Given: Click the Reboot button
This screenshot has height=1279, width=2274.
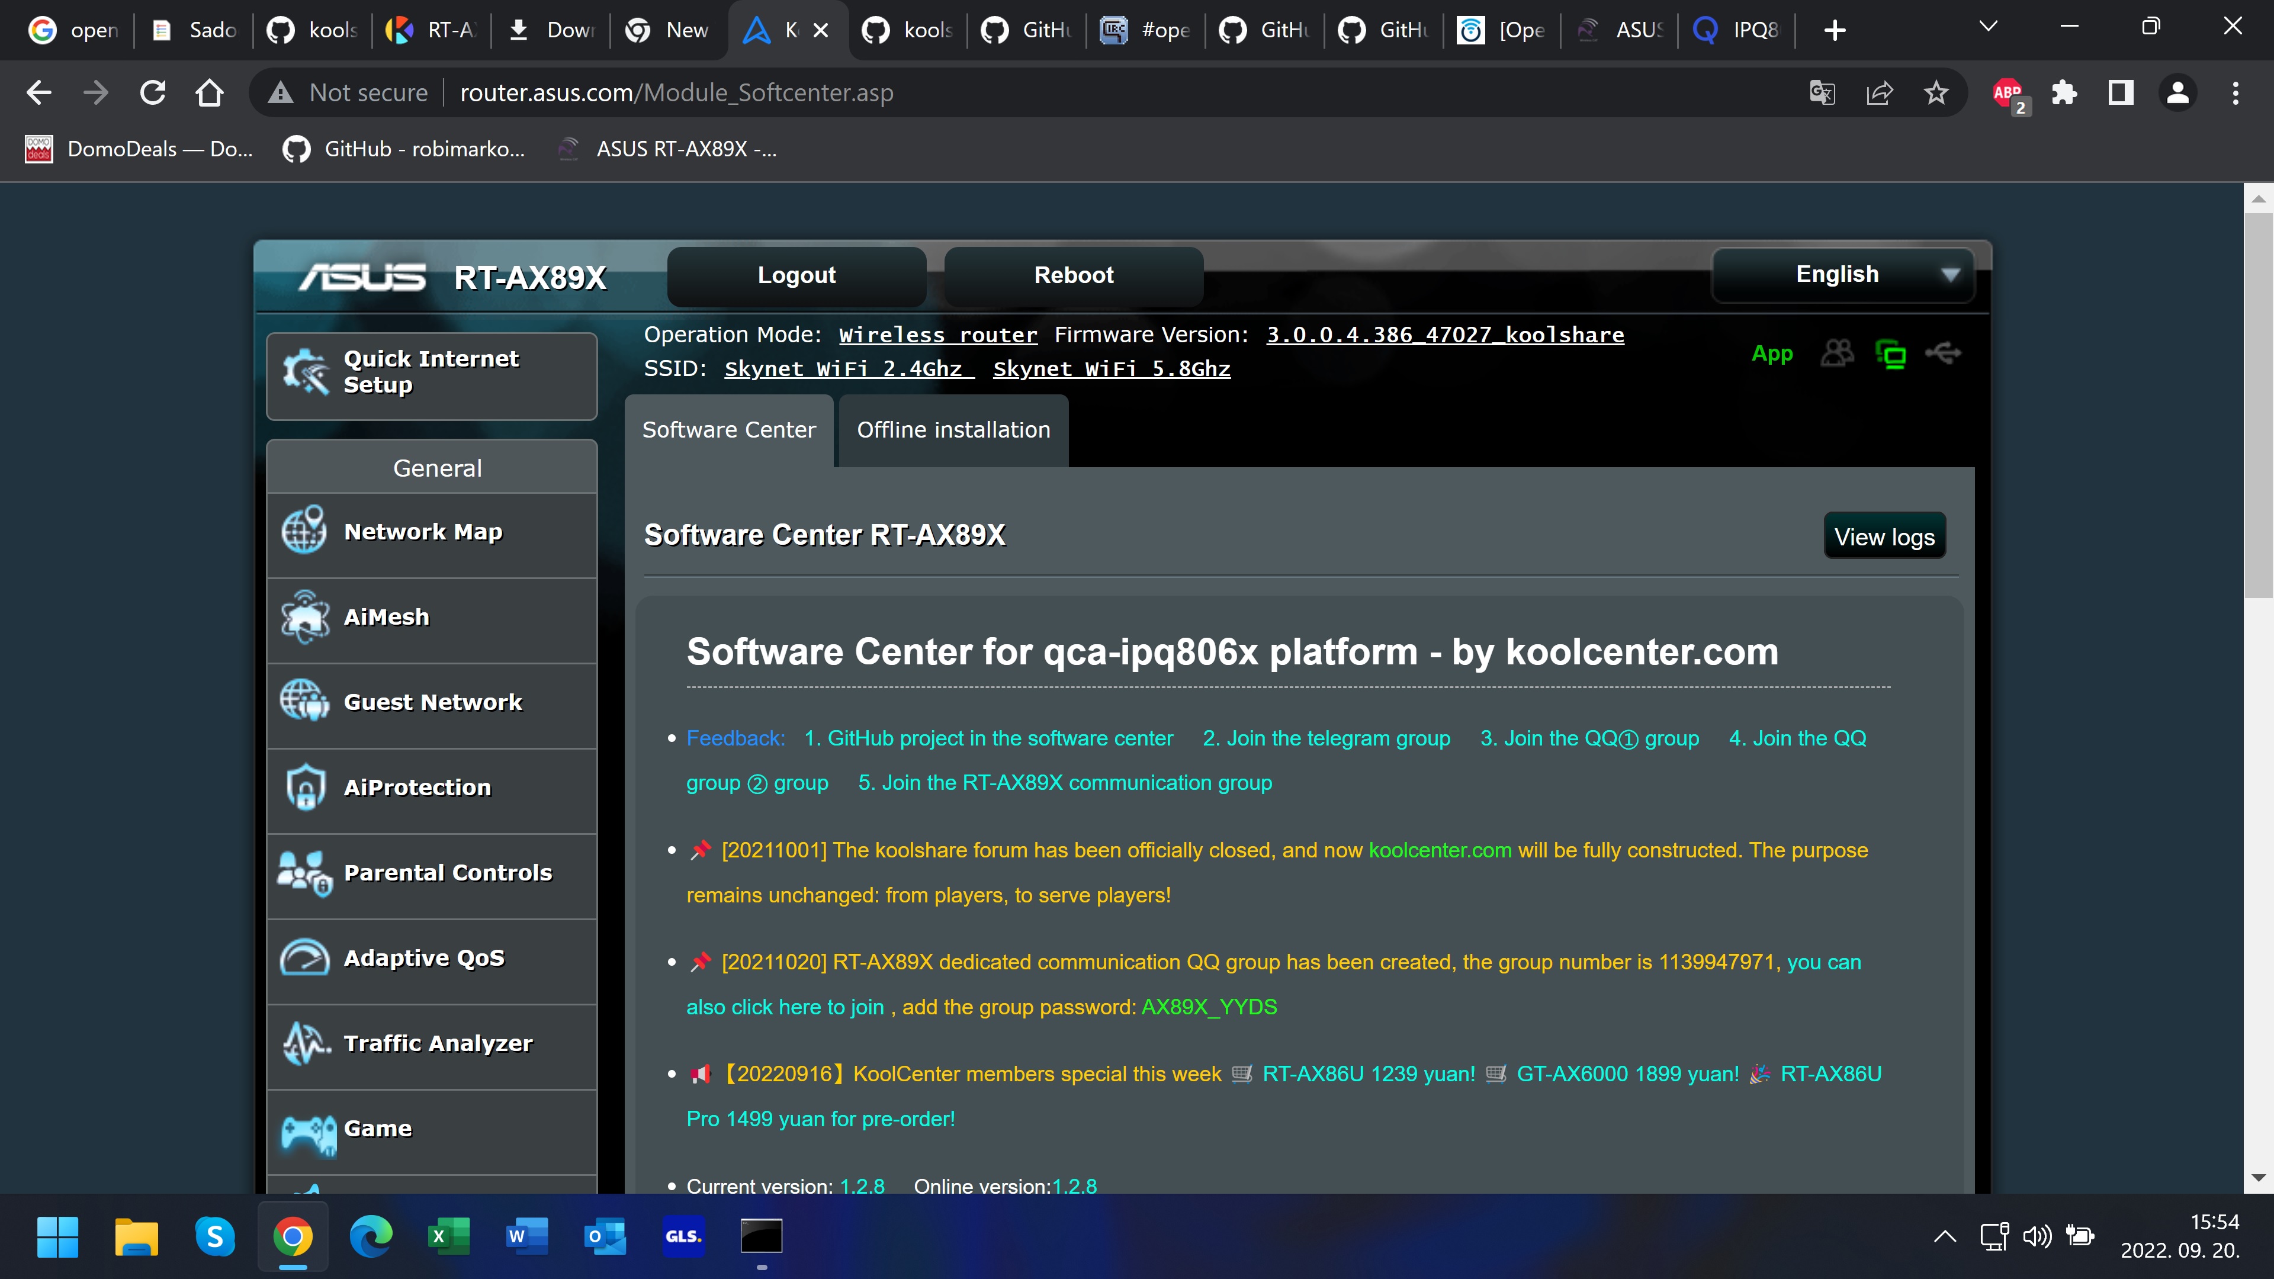Looking at the screenshot, I should tap(1074, 275).
